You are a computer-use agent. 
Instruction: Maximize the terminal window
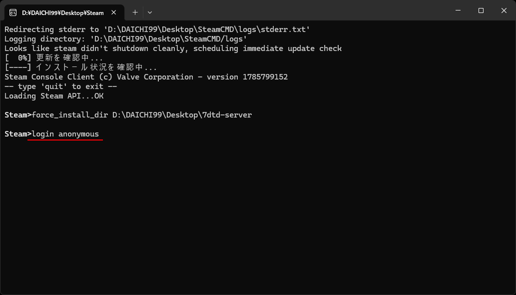pyautogui.click(x=481, y=10)
